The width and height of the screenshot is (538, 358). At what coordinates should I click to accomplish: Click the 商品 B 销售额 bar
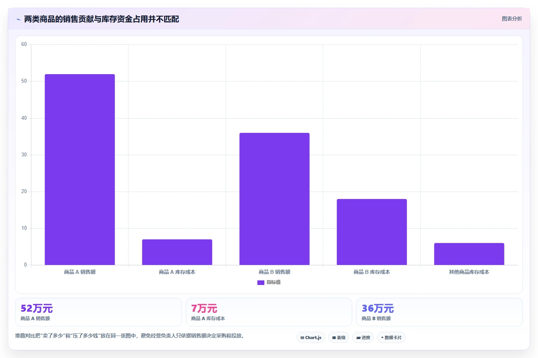pyautogui.click(x=274, y=199)
